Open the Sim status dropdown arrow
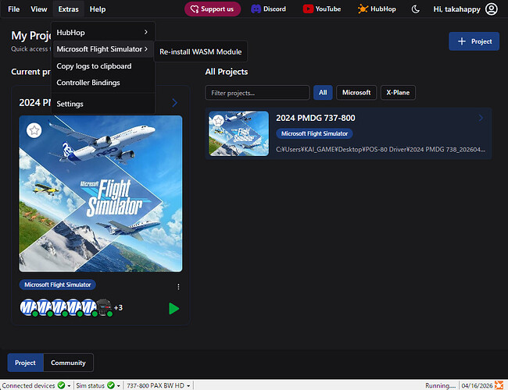This screenshot has width=508, height=390. pos(119,386)
